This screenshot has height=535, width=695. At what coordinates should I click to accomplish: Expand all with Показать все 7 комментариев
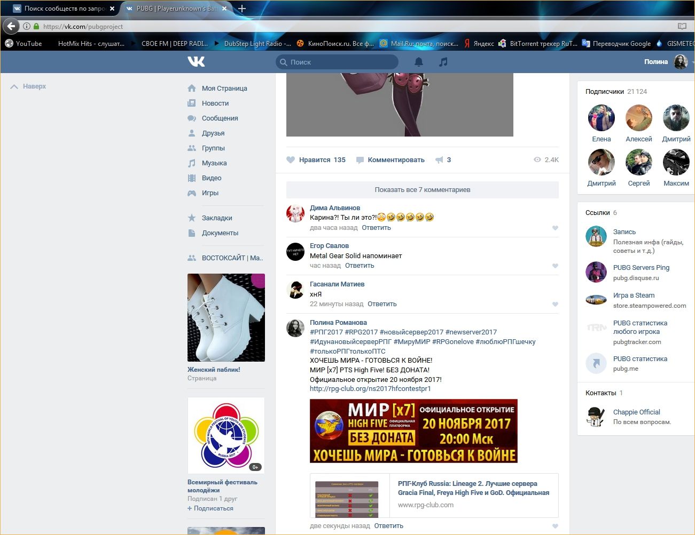pyautogui.click(x=423, y=189)
